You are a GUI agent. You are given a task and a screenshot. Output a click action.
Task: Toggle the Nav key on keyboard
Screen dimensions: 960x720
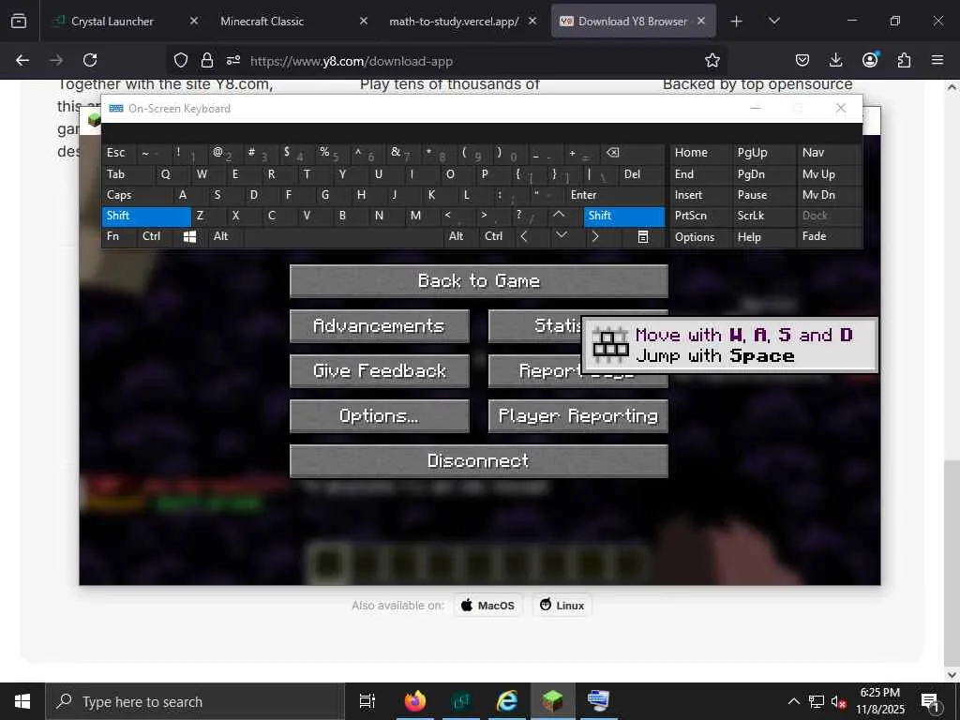click(x=829, y=153)
